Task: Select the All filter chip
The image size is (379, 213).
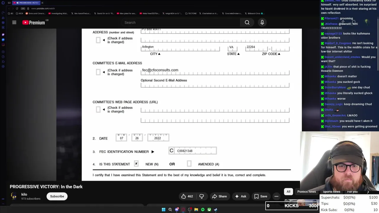Action: [x=288, y=192]
